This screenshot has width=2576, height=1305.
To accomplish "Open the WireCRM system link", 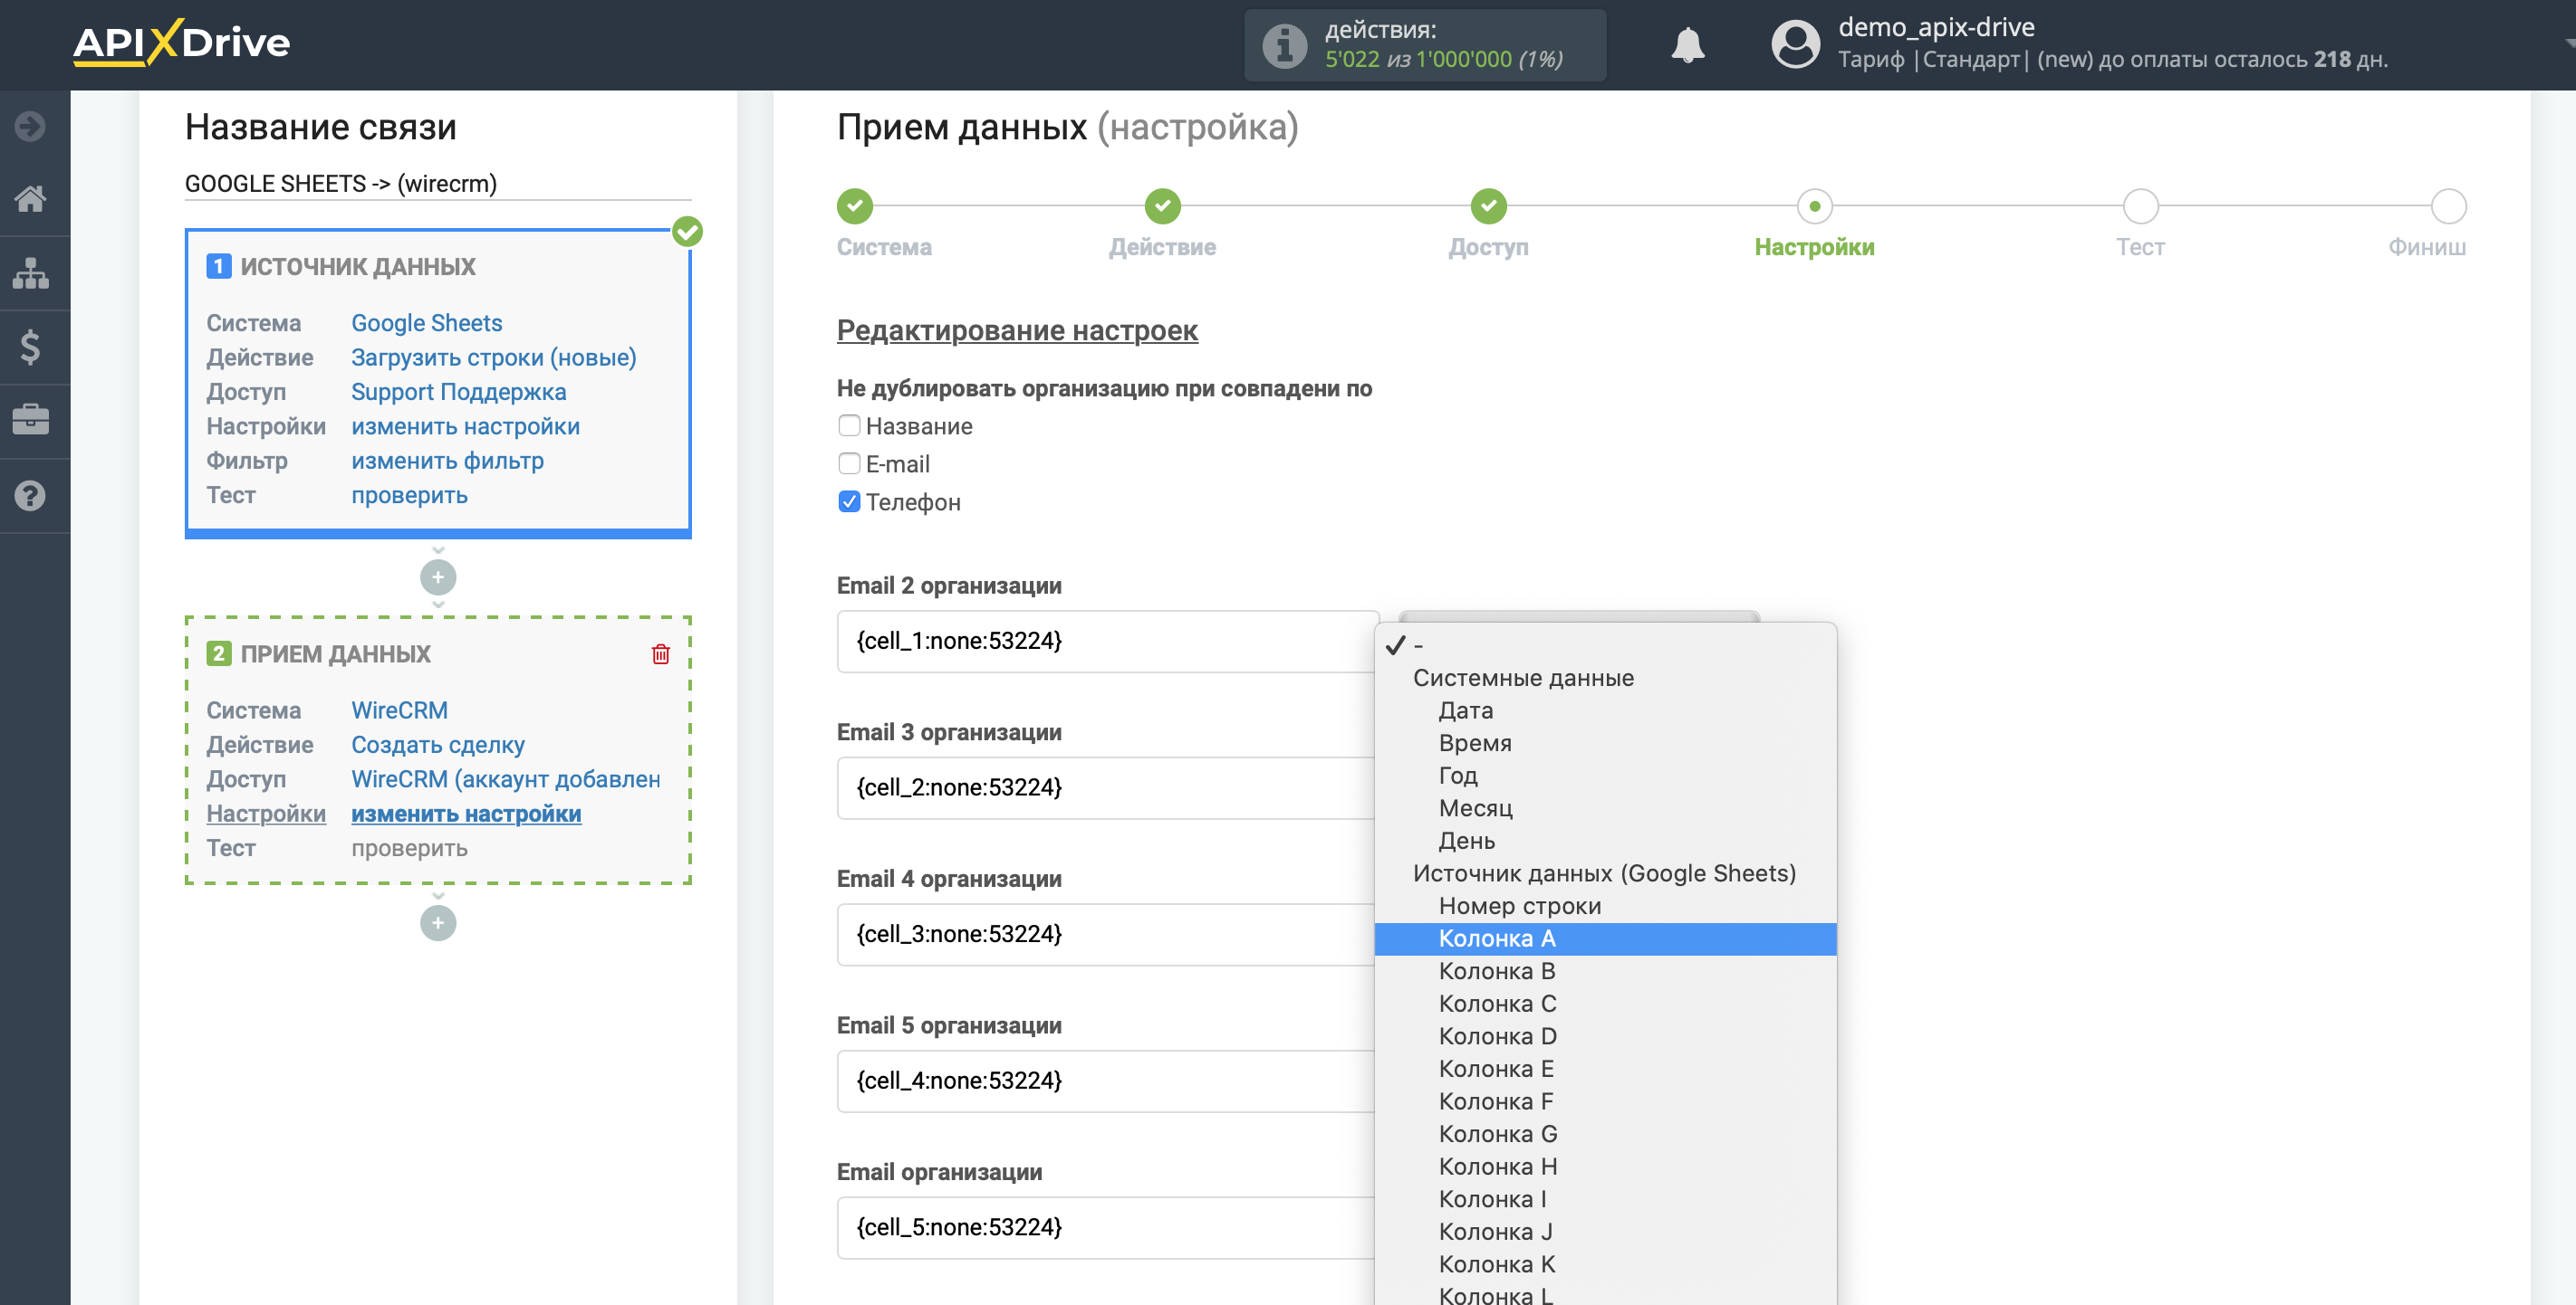I will coord(399,710).
